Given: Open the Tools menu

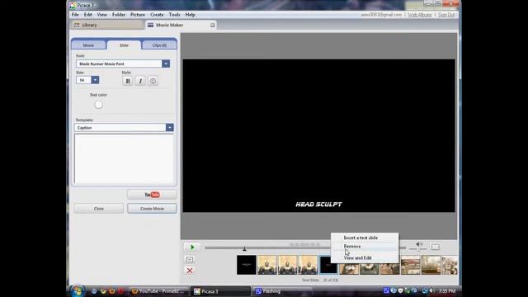Looking at the screenshot, I should [174, 15].
